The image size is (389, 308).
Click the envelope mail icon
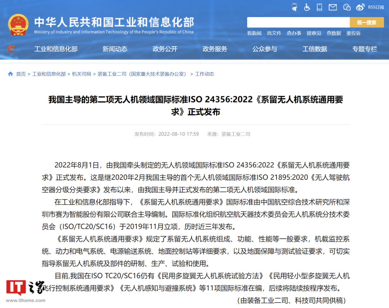(333, 8)
